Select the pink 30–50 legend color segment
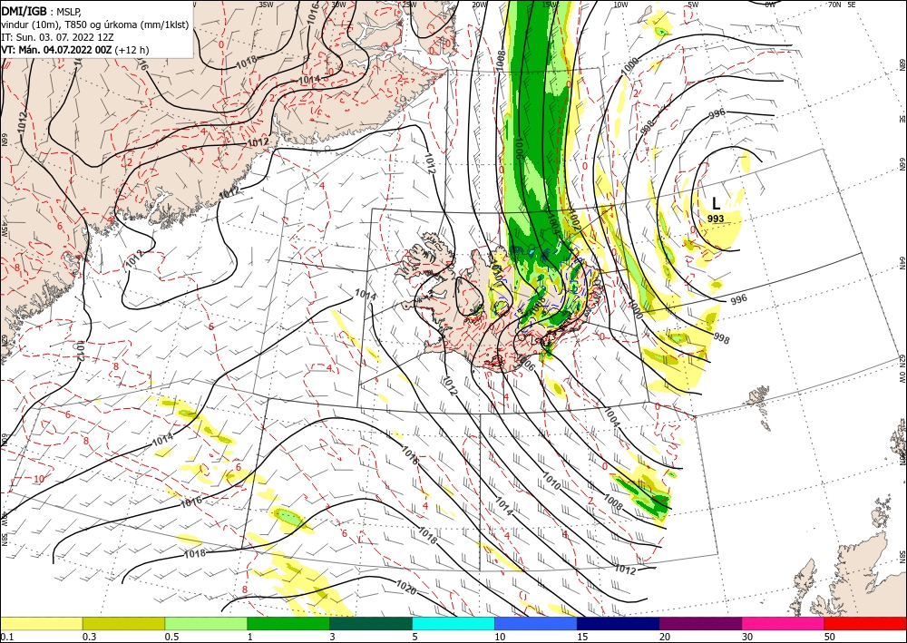Image resolution: width=907 pixels, height=643 pixels. [784, 623]
